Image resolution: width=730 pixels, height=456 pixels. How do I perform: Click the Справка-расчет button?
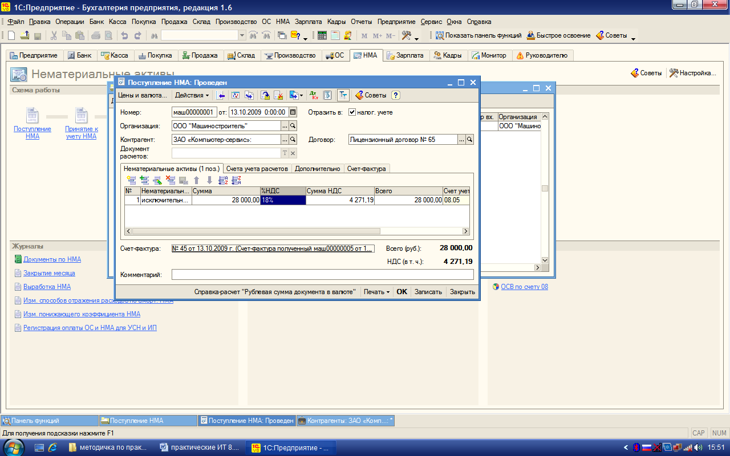[275, 291]
